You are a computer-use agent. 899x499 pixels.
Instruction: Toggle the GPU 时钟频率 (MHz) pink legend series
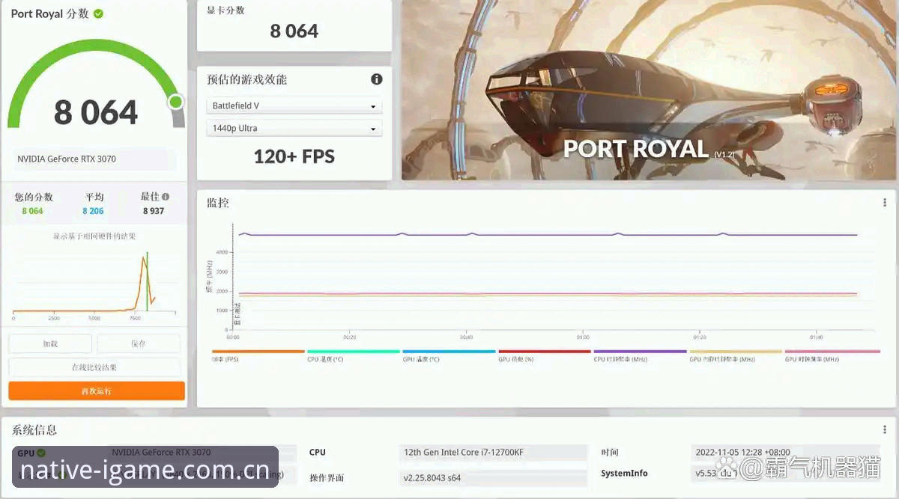pyautogui.click(x=832, y=355)
